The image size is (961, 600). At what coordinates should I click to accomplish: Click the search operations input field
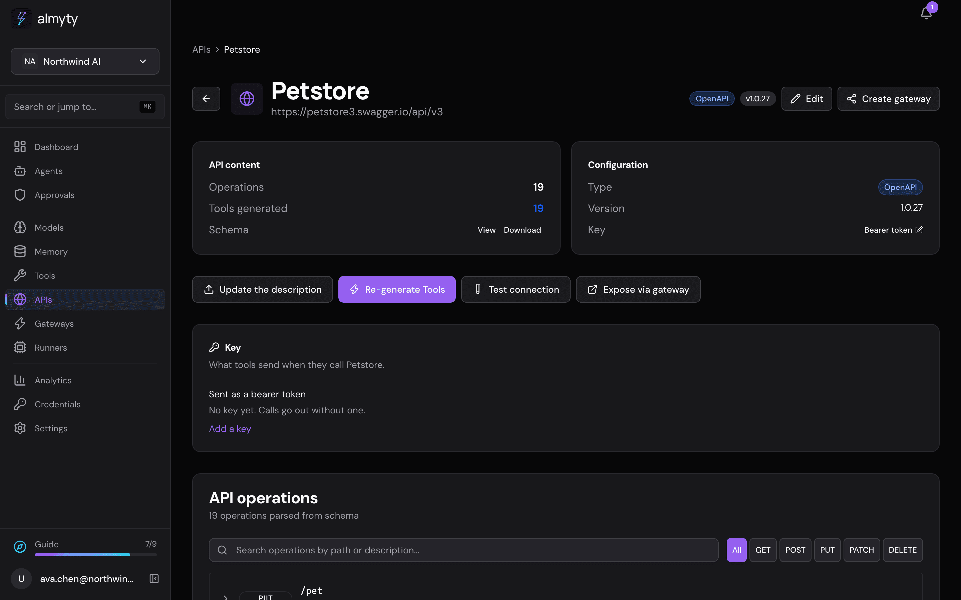pos(463,550)
